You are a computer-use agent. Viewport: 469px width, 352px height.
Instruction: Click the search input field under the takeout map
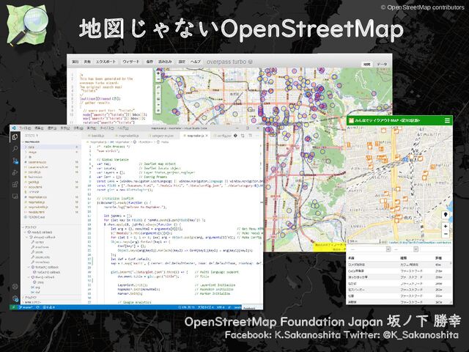tap(435, 249)
